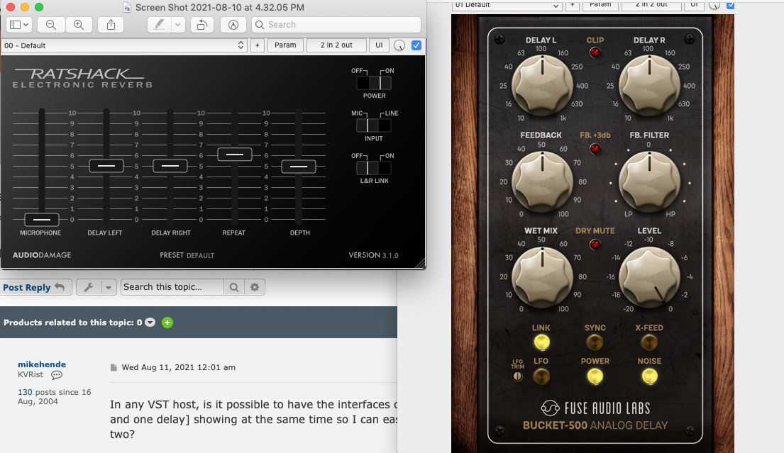Open the '00 - Default' preset dropdown
784x453 pixels.
pyautogui.click(x=124, y=45)
